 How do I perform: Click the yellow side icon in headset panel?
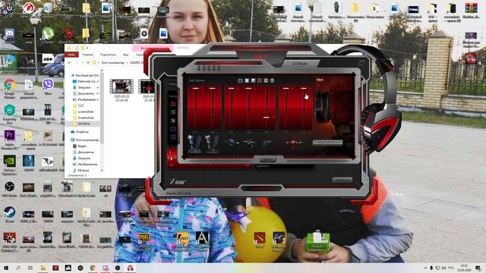(173, 121)
